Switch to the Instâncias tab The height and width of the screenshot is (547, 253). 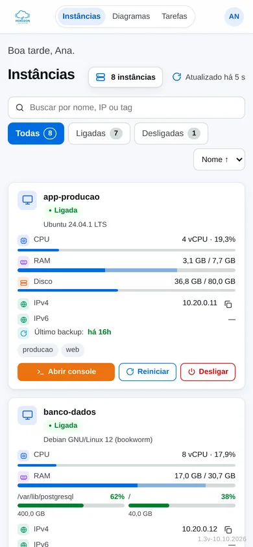[82, 16]
